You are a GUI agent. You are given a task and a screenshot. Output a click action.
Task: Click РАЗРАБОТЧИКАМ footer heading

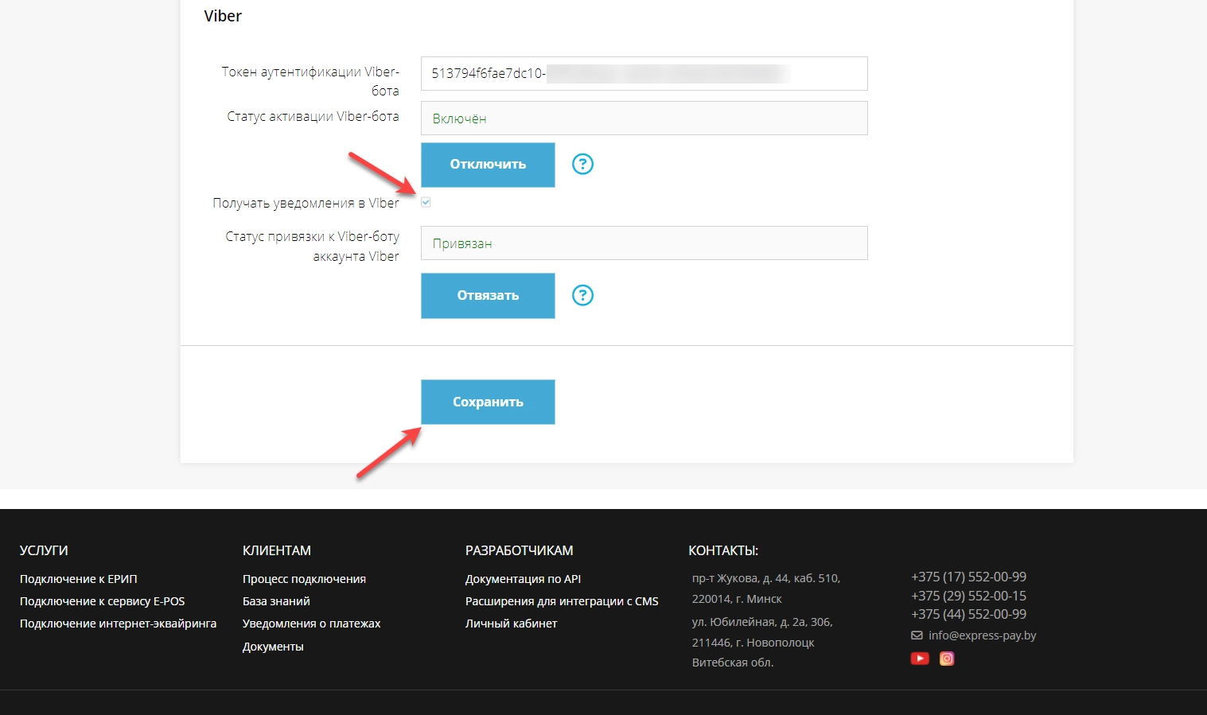pyautogui.click(x=519, y=550)
